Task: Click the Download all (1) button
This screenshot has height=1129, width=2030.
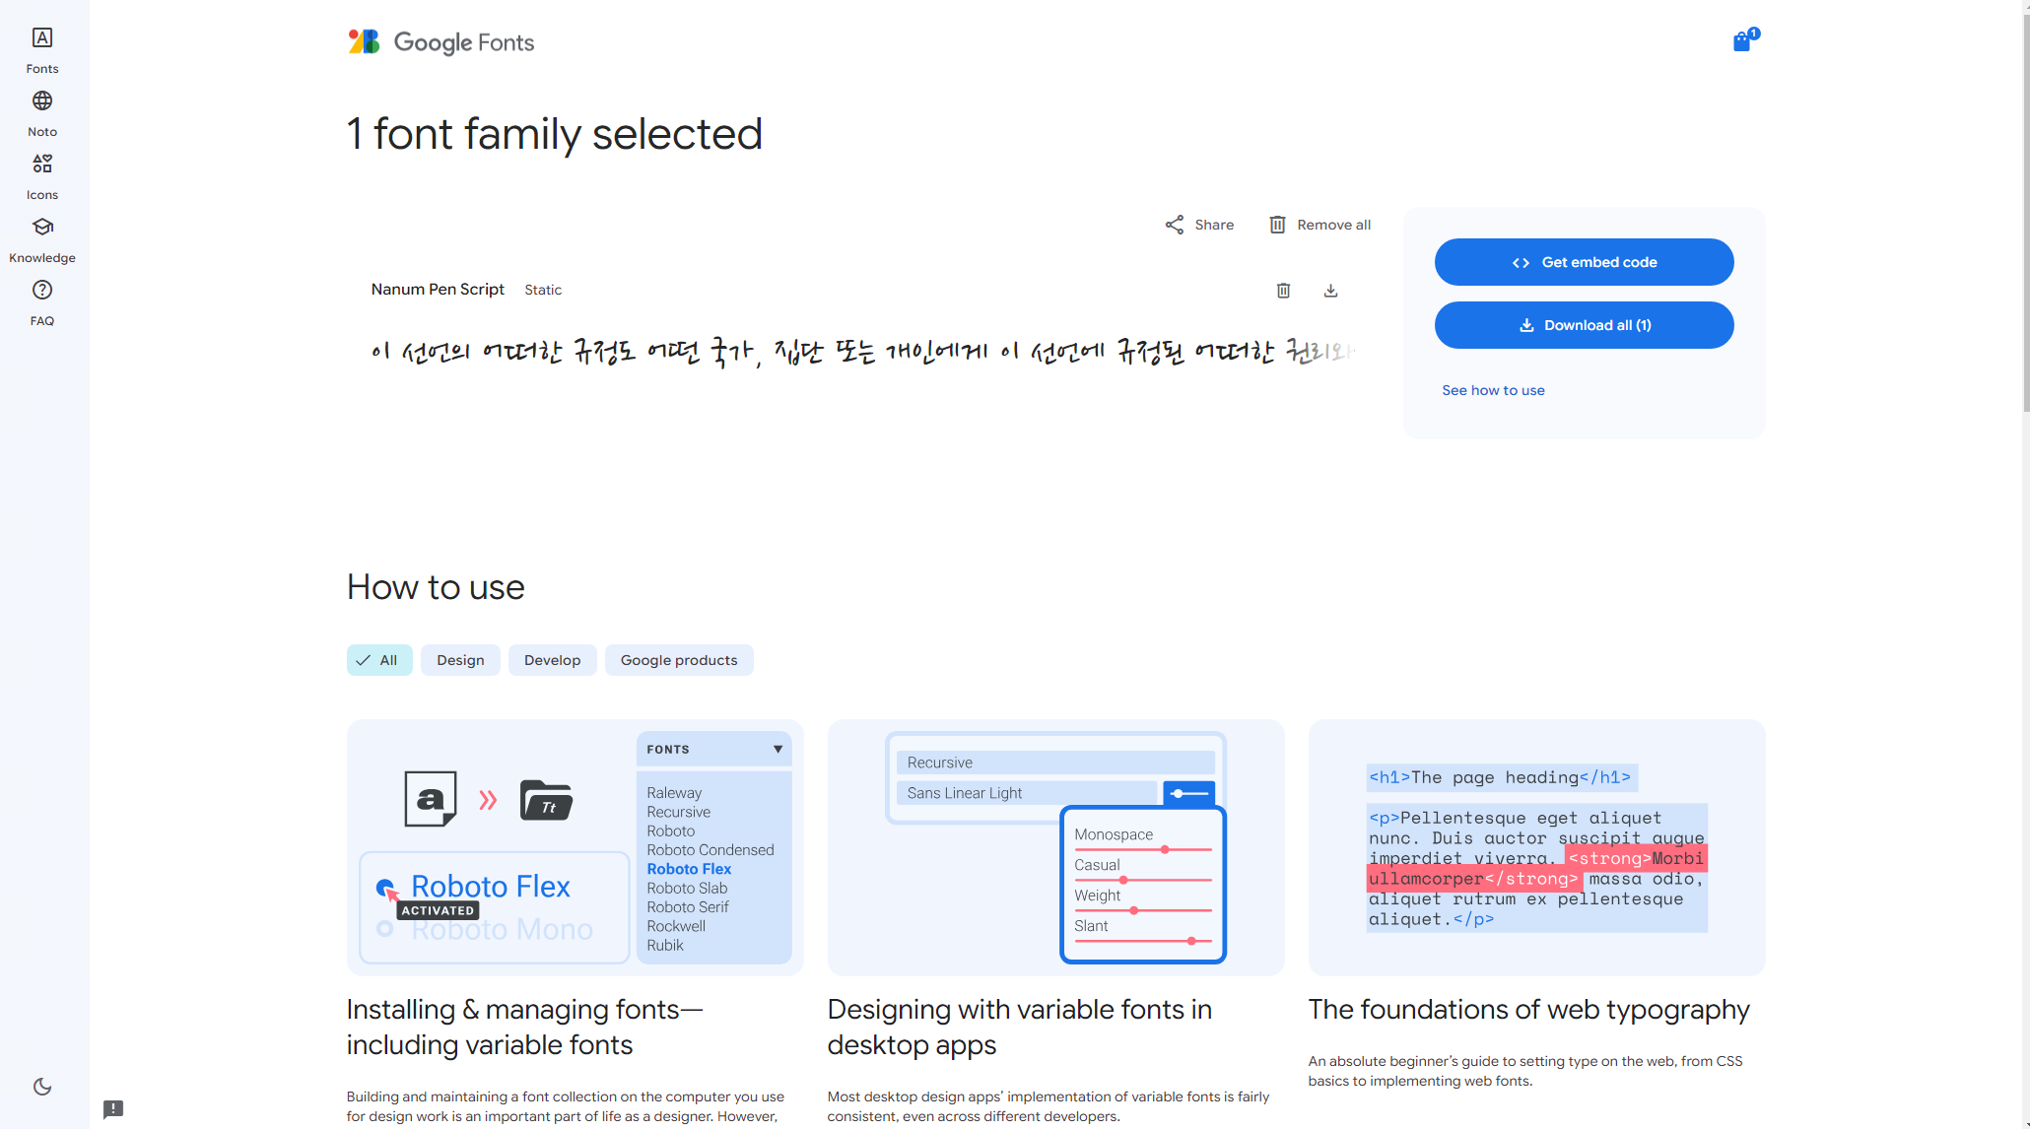Action: tap(1584, 325)
